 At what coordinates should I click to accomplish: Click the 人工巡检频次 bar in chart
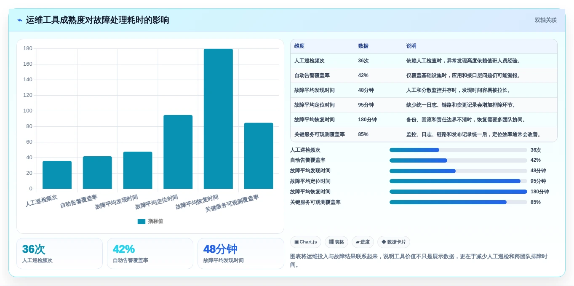coord(57,175)
